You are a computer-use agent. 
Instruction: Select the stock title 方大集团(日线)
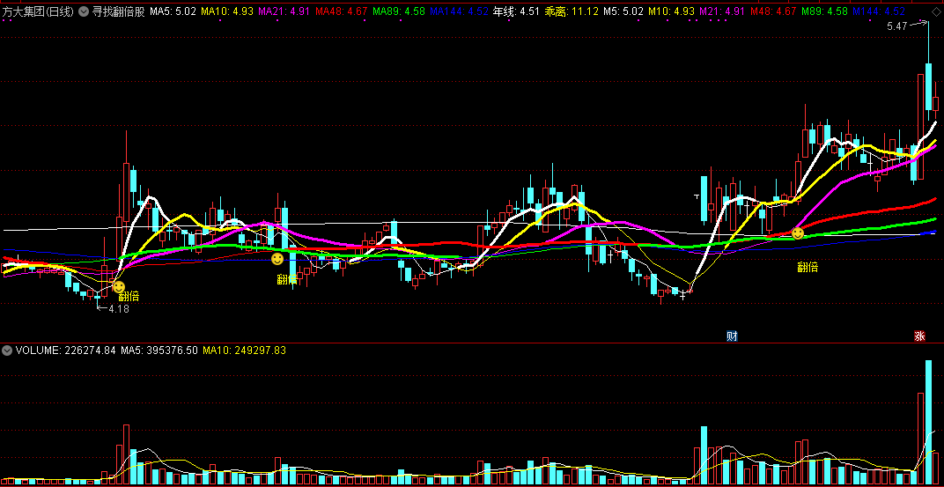pyautogui.click(x=38, y=11)
